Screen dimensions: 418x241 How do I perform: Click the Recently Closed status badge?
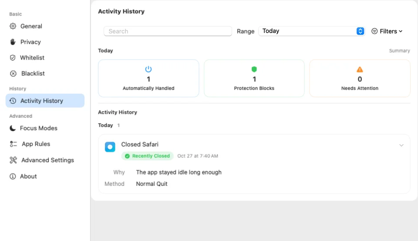(x=148, y=156)
